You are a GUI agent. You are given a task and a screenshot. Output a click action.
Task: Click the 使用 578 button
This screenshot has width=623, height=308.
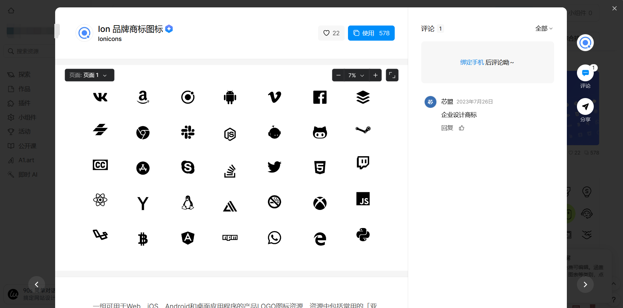[x=371, y=33]
